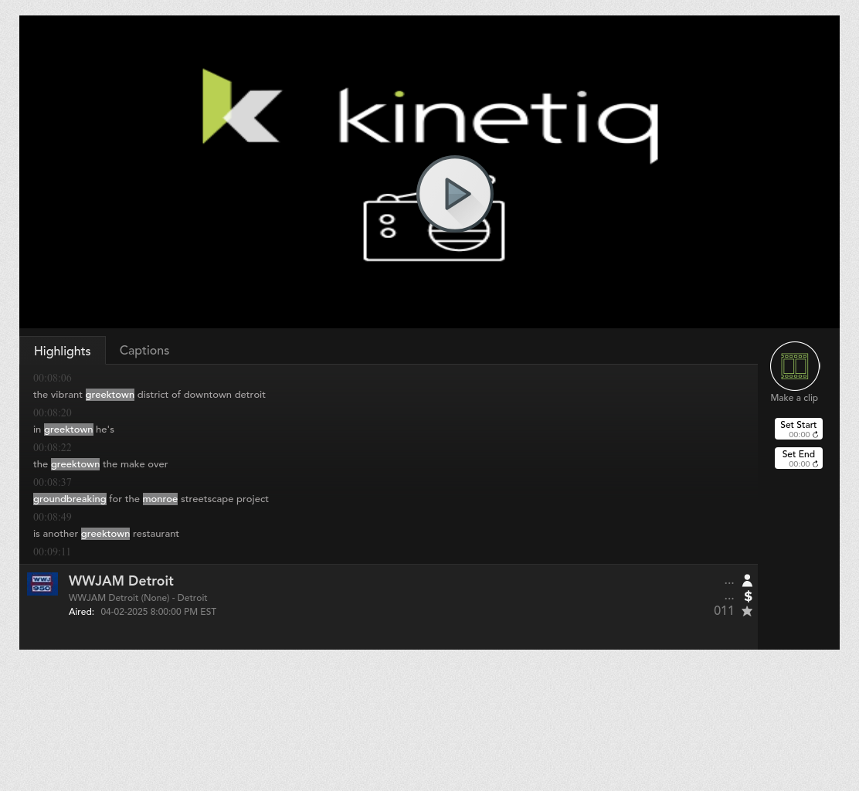This screenshot has width=859, height=791.
Task: Click 'the greektown the make over' line
Action: (100, 464)
